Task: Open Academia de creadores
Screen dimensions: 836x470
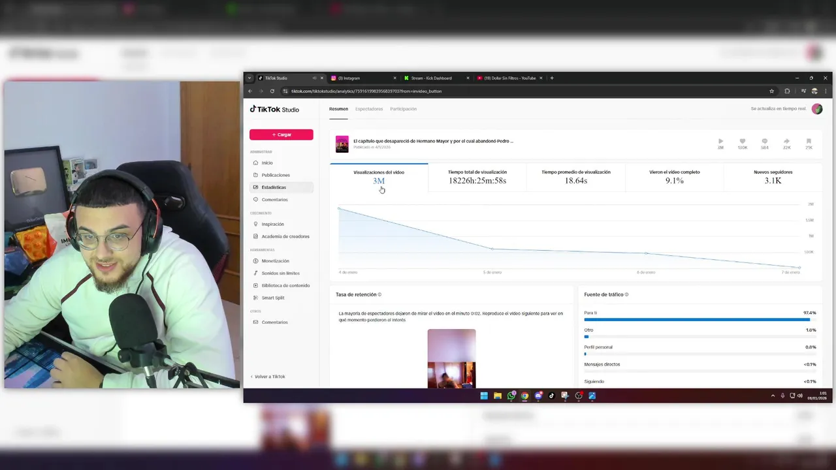Action: 281,236
